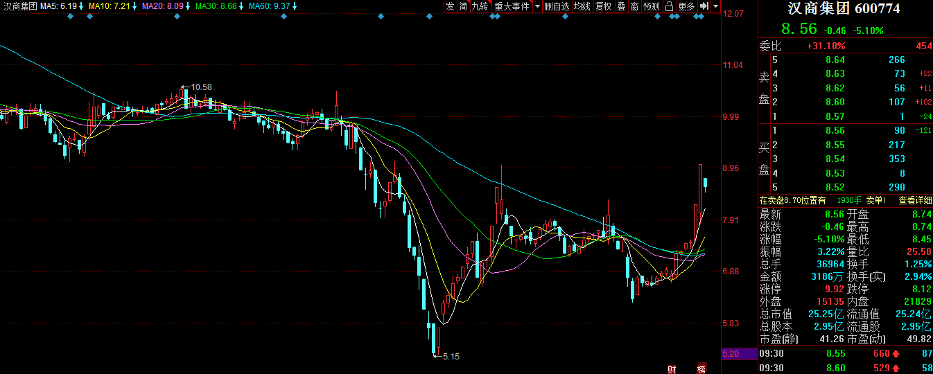Click the 简 toolbar button

tap(463, 6)
